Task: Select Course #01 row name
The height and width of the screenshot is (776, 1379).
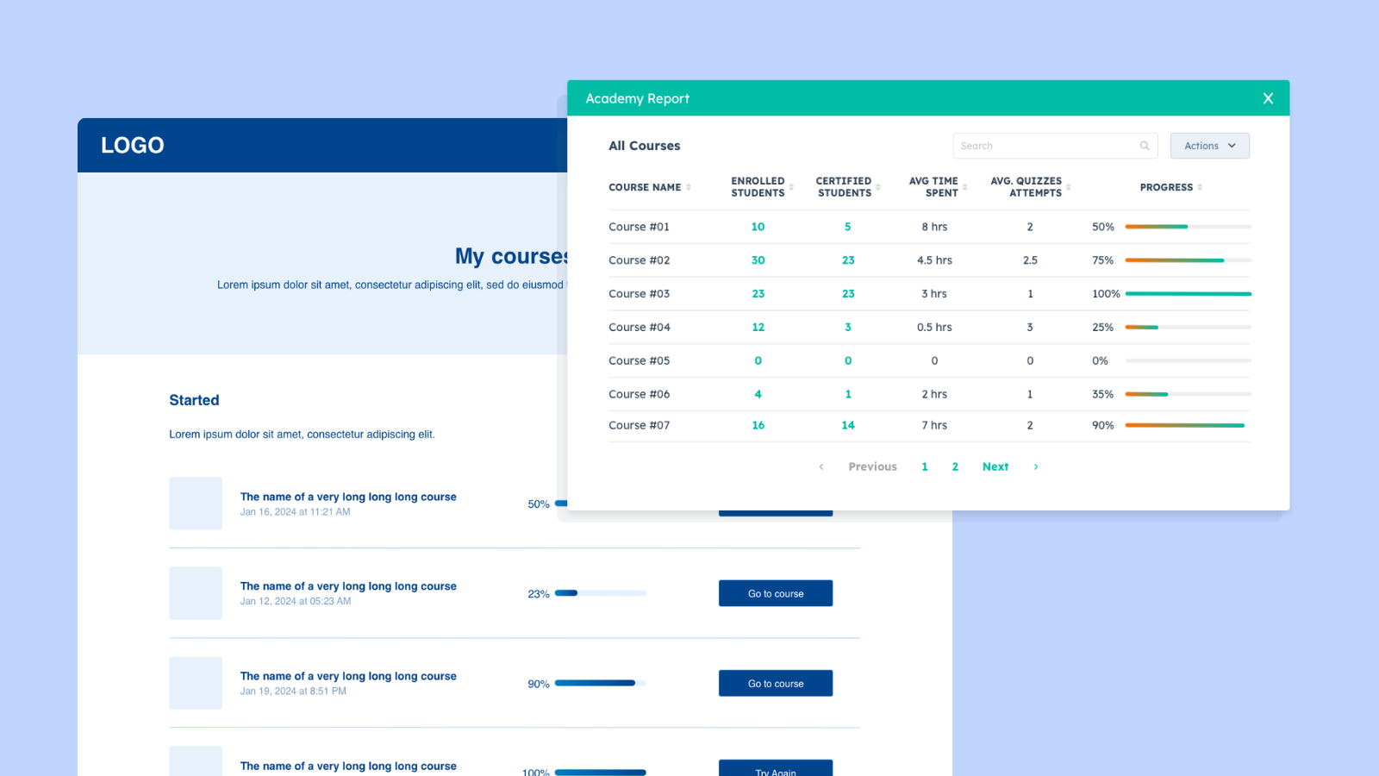Action: click(x=639, y=227)
